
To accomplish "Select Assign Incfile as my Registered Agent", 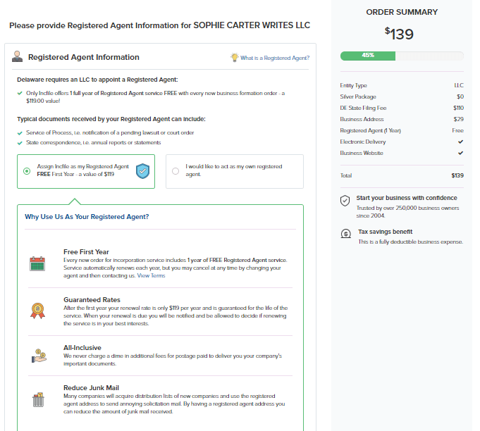I will click(x=27, y=171).
